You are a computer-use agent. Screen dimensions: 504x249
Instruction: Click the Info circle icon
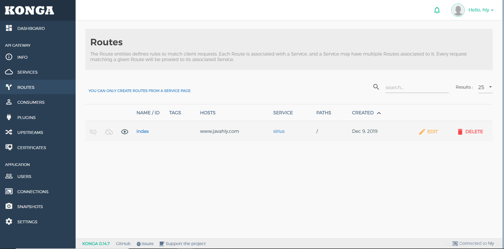point(9,57)
